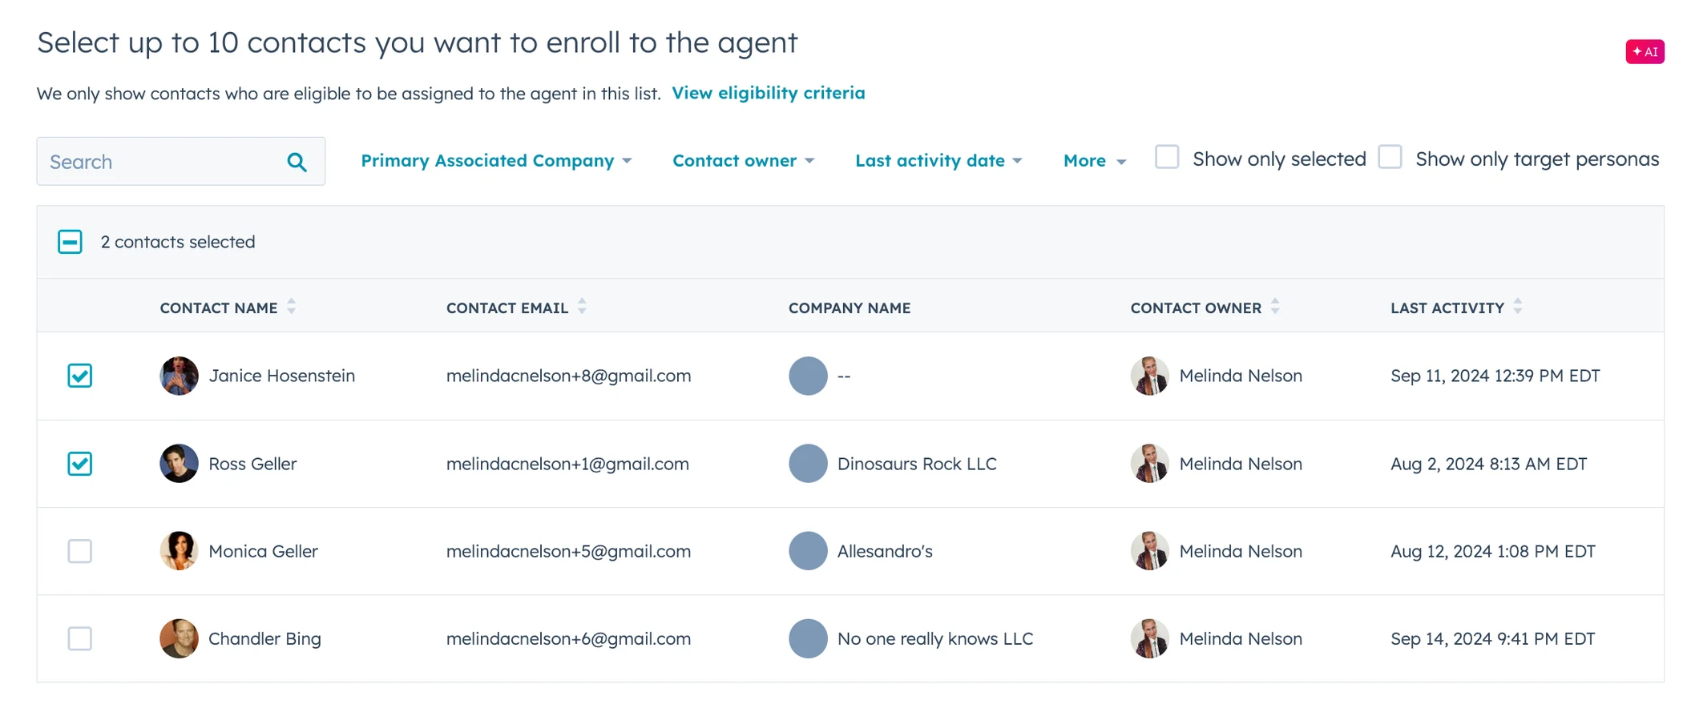The height and width of the screenshot is (704, 1683).
Task: Sort by Last Activity column arrows
Action: [x=1518, y=307]
